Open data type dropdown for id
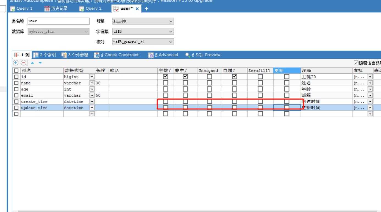 point(92,76)
